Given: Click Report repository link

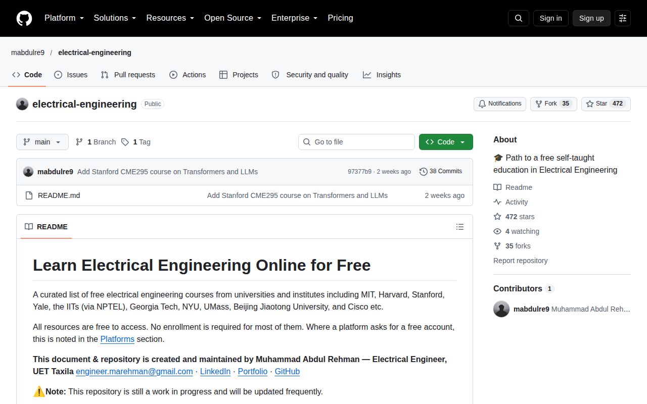Looking at the screenshot, I should [x=521, y=261].
